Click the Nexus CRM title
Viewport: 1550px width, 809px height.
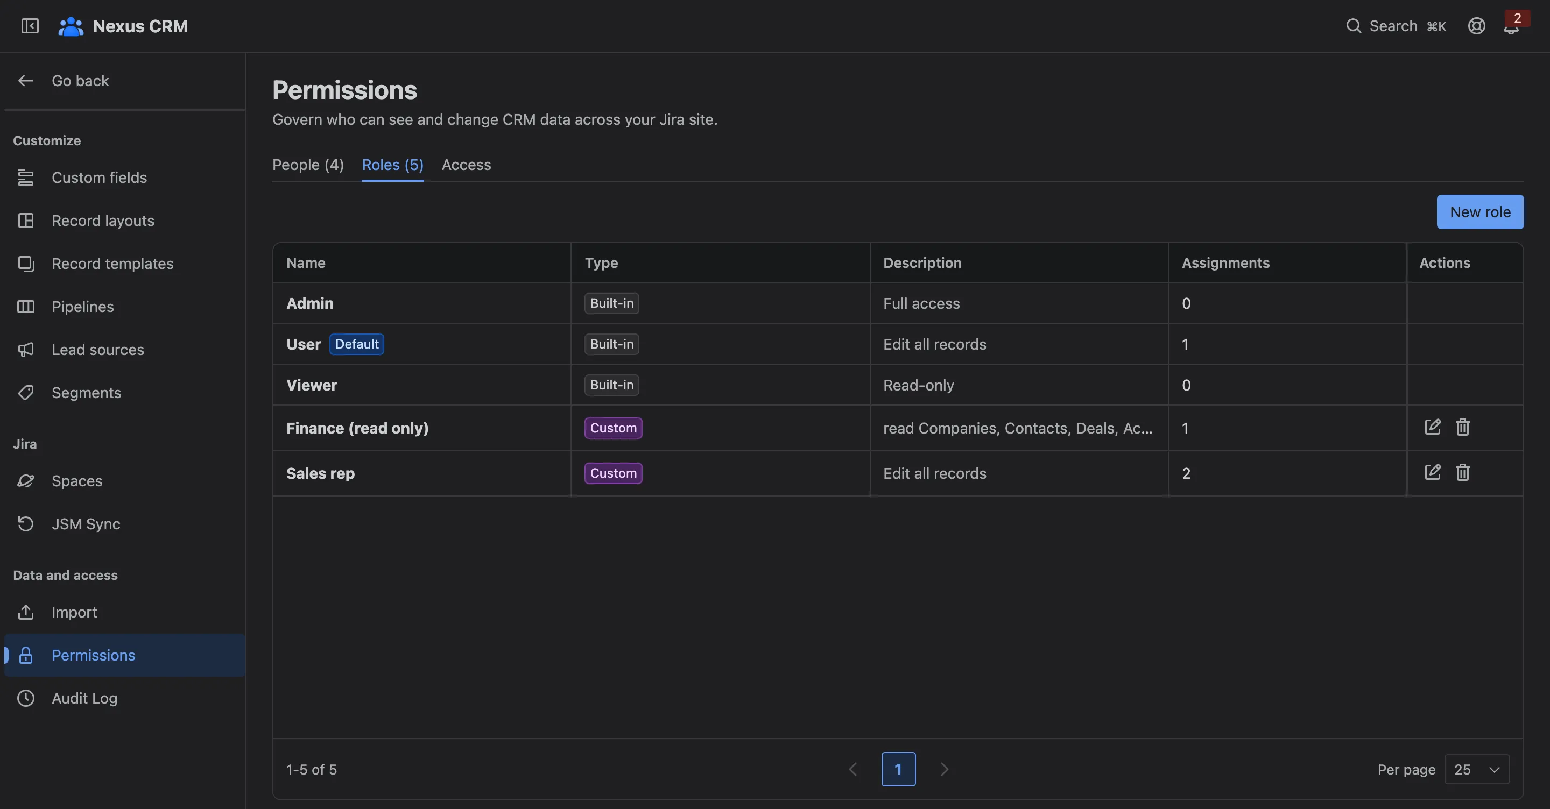(140, 26)
